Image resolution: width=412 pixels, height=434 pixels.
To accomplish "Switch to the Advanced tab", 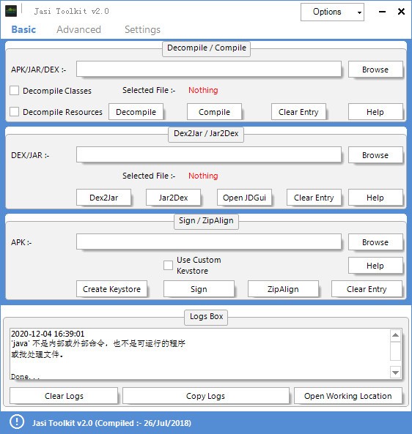I will click(78, 29).
